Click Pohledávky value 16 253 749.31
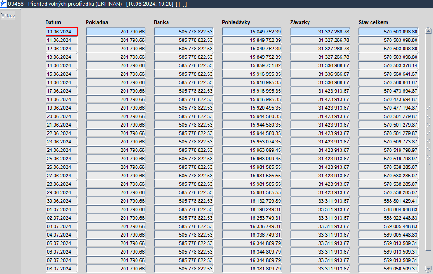Viewport: 433px width, 274px height. pos(252,218)
